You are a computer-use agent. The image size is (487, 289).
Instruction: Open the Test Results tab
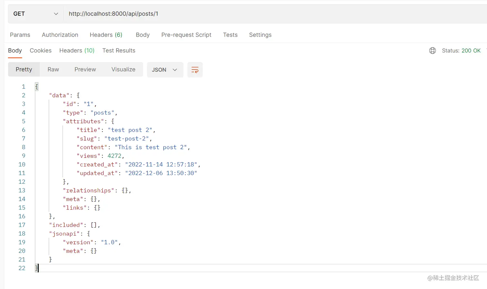point(119,51)
